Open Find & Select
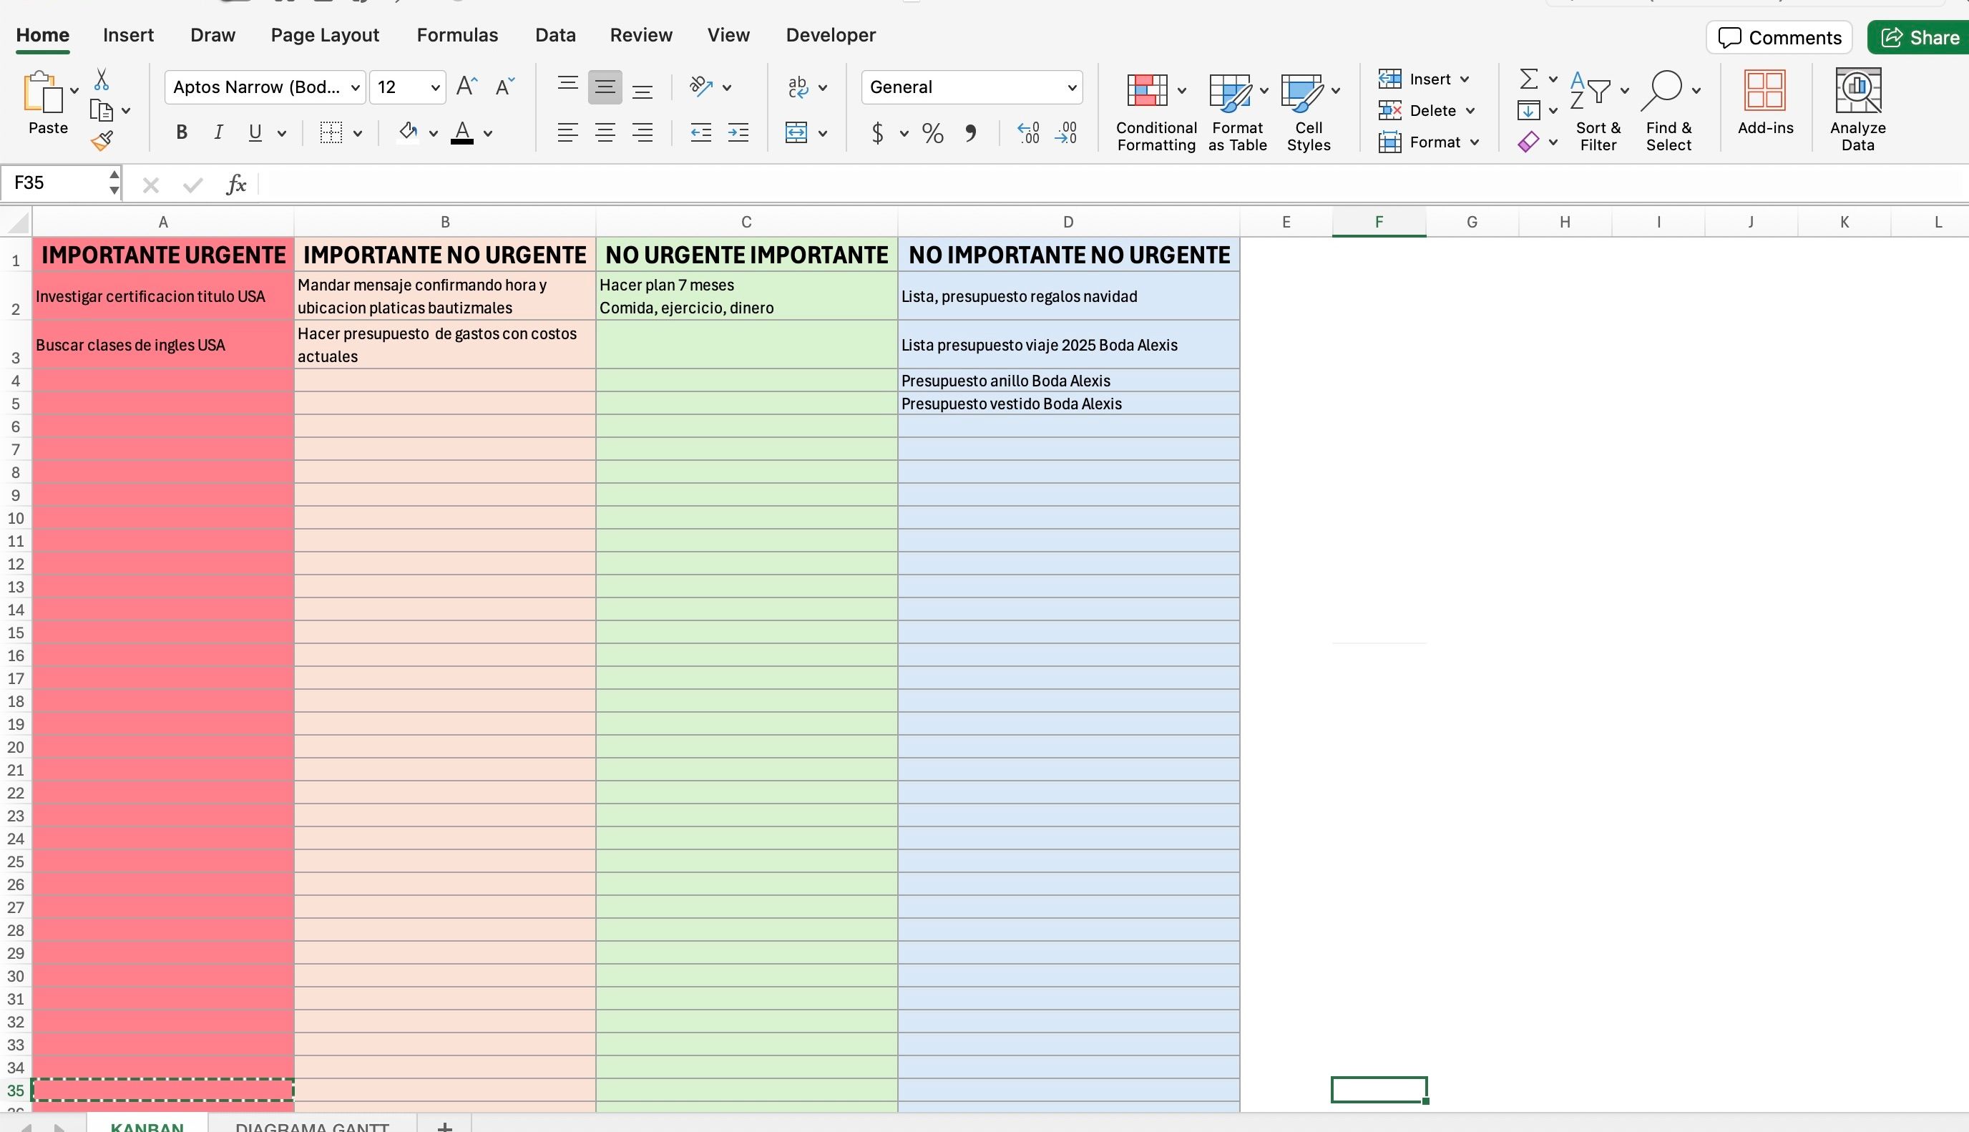Image resolution: width=1969 pixels, height=1132 pixels. (1669, 112)
